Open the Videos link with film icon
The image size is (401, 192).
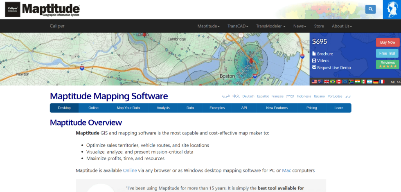pyautogui.click(x=323, y=60)
